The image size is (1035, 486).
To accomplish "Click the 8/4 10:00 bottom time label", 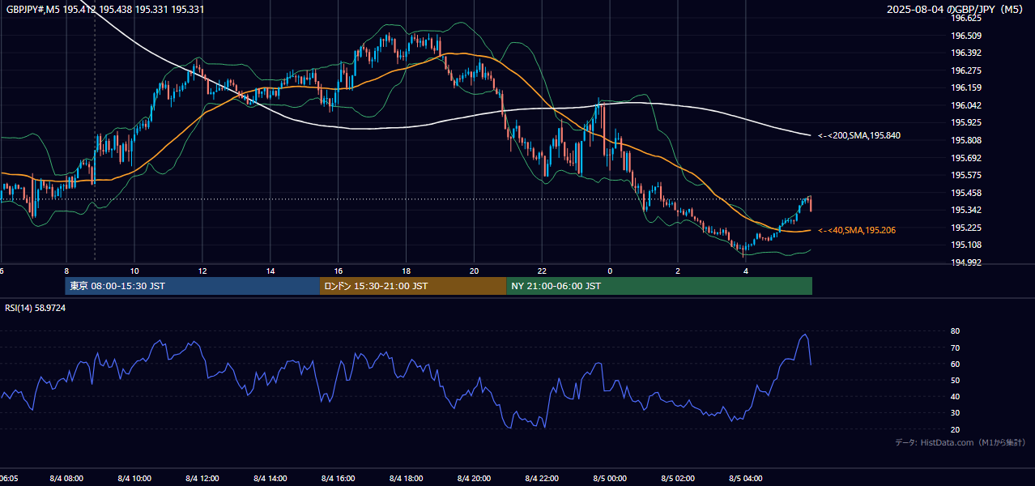I will click(134, 479).
